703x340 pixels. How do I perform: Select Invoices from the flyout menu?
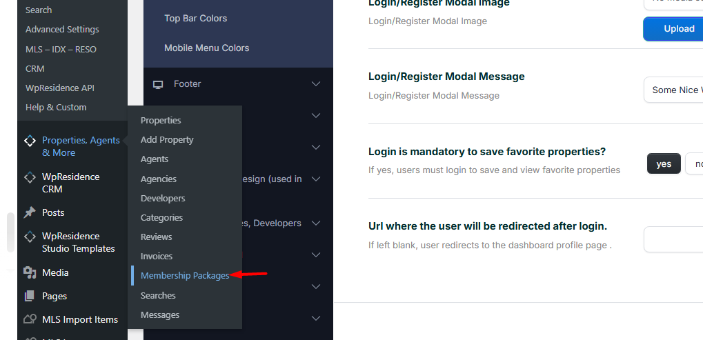[157, 257]
